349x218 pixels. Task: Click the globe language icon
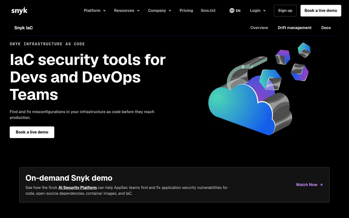(232, 10)
